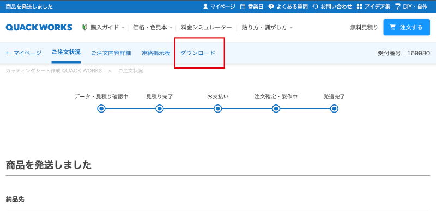Viewport: 436px width, 217px height.
Task: Expand the 貼り方・剥がし方 dropdown menu
Action: (267, 27)
